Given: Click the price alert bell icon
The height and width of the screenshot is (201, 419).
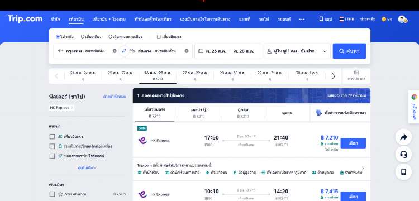Looking at the screenshot, I should 319,113.
